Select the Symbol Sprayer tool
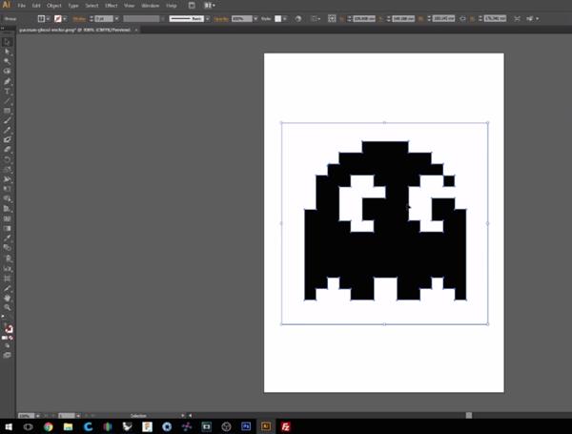The width and height of the screenshot is (572, 434). [7, 258]
